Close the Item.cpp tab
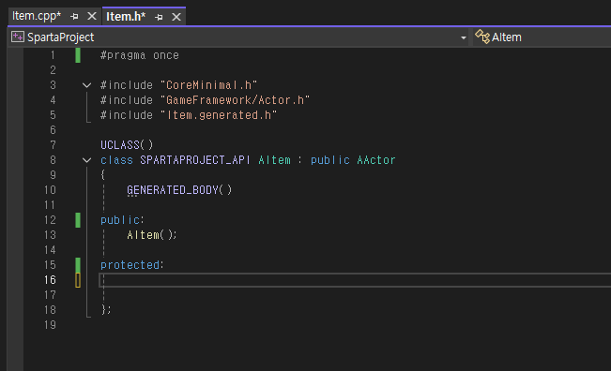 [92, 16]
